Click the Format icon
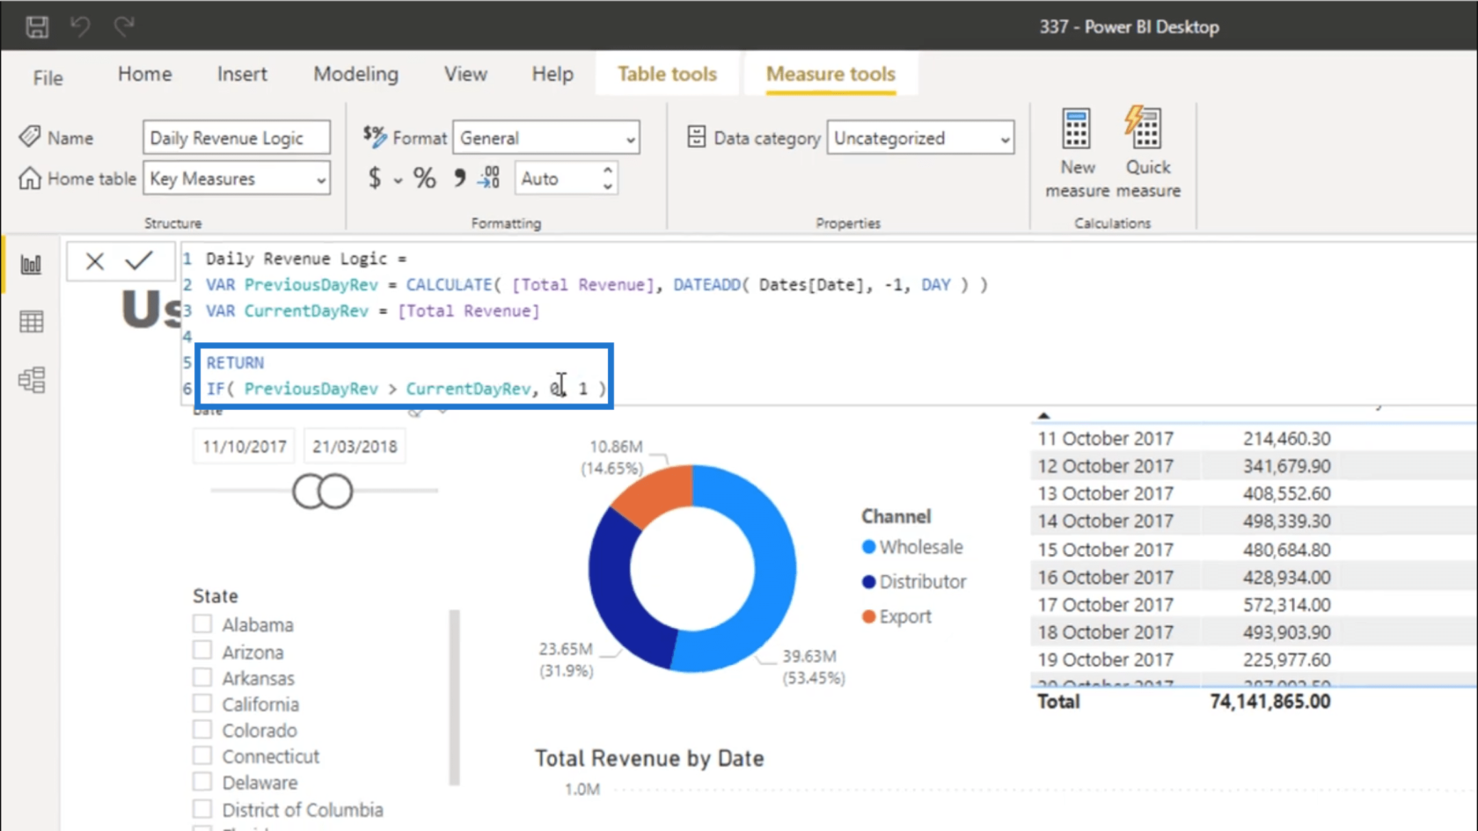The height and width of the screenshot is (831, 1478). [375, 135]
